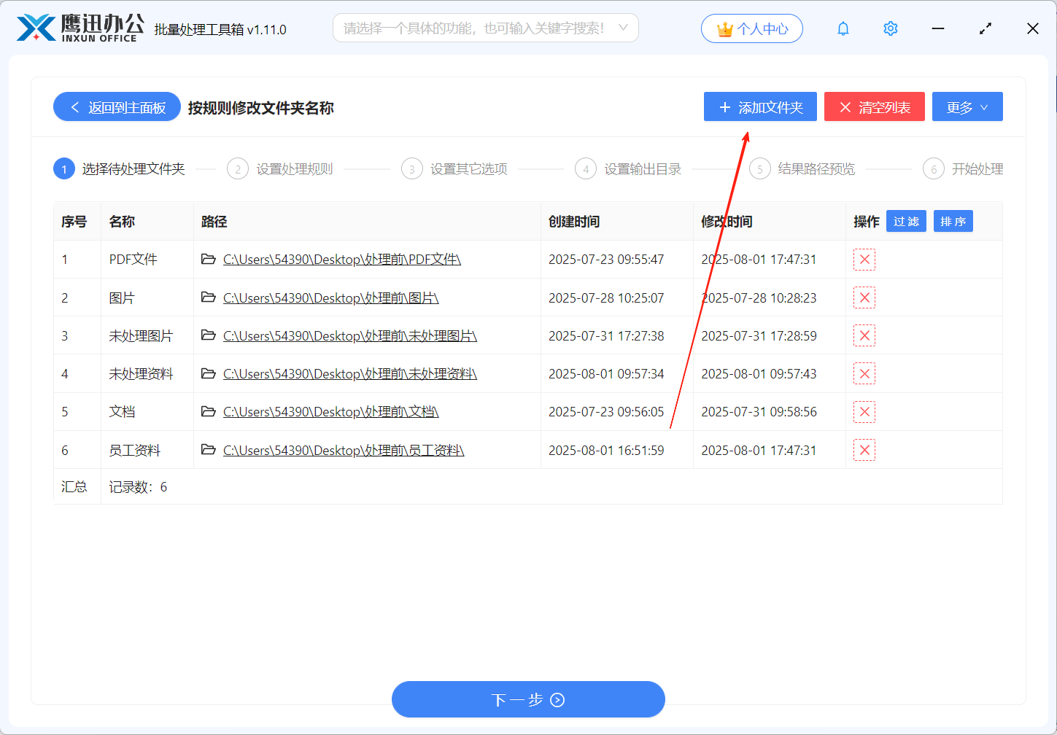Image resolution: width=1057 pixels, height=735 pixels.
Task: Click modified time 2025-07-31 09:58:56
Action: 759,412
